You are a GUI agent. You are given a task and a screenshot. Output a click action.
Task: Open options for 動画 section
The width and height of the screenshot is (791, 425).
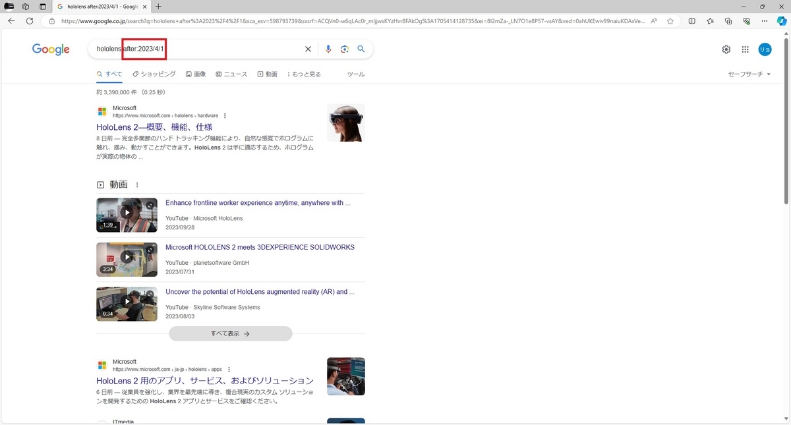137,185
